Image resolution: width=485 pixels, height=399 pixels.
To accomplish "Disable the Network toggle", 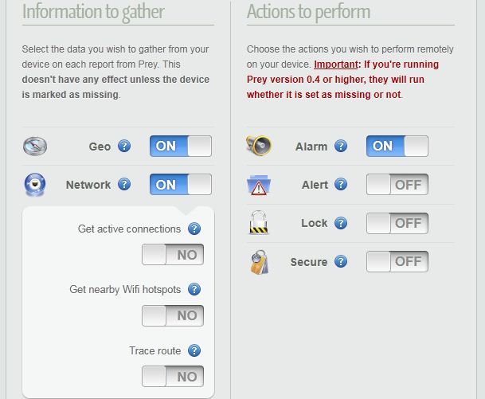I will point(181,185).
